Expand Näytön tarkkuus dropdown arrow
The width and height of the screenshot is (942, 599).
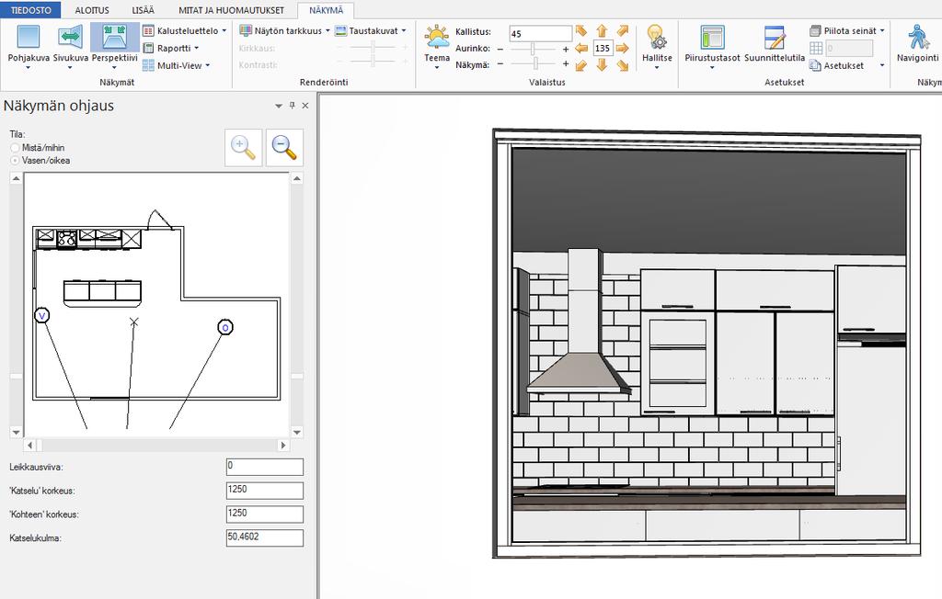(x=327, y=30)
